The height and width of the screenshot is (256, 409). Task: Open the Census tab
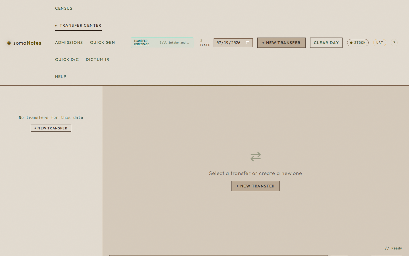[x=64, y=9]
